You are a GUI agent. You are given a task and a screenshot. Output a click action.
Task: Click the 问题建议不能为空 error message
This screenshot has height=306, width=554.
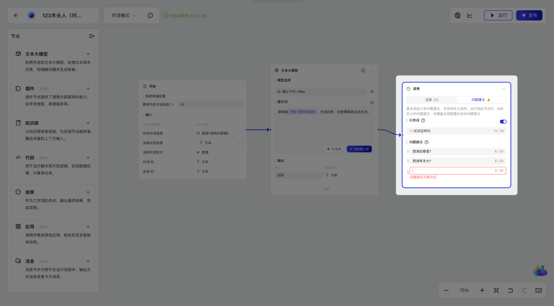[x=423, y=178]
